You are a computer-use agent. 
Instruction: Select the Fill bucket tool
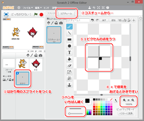point(69,59)
